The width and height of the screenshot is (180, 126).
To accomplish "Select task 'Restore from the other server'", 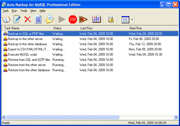I will 27,65.
